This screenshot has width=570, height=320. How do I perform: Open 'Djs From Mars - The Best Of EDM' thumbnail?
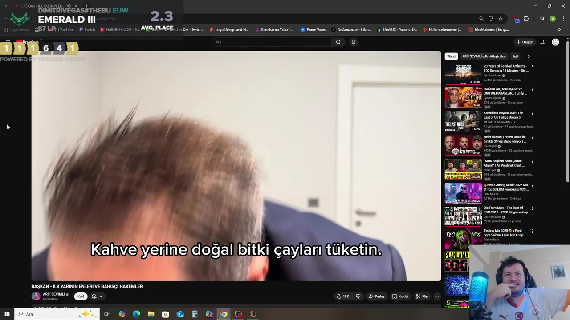(463, 216)
